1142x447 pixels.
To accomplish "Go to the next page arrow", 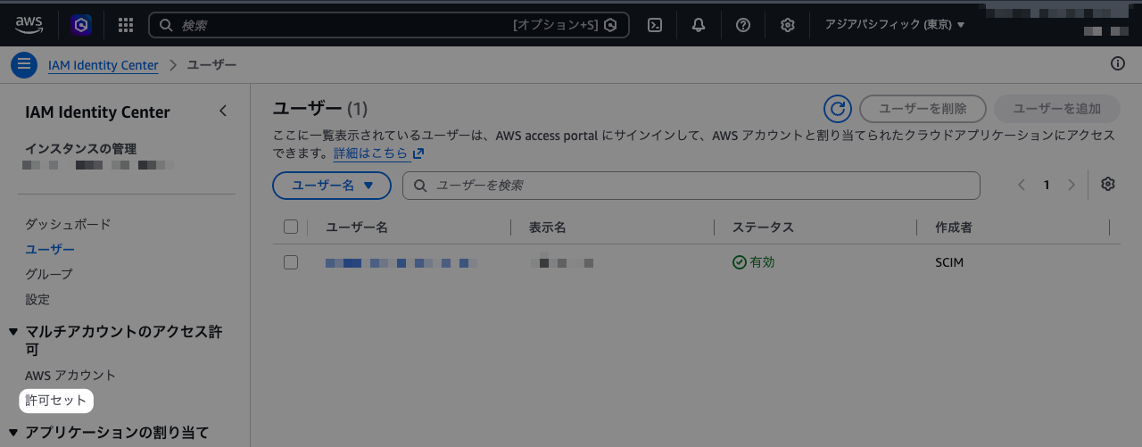I will click(x=1072, y=185).
